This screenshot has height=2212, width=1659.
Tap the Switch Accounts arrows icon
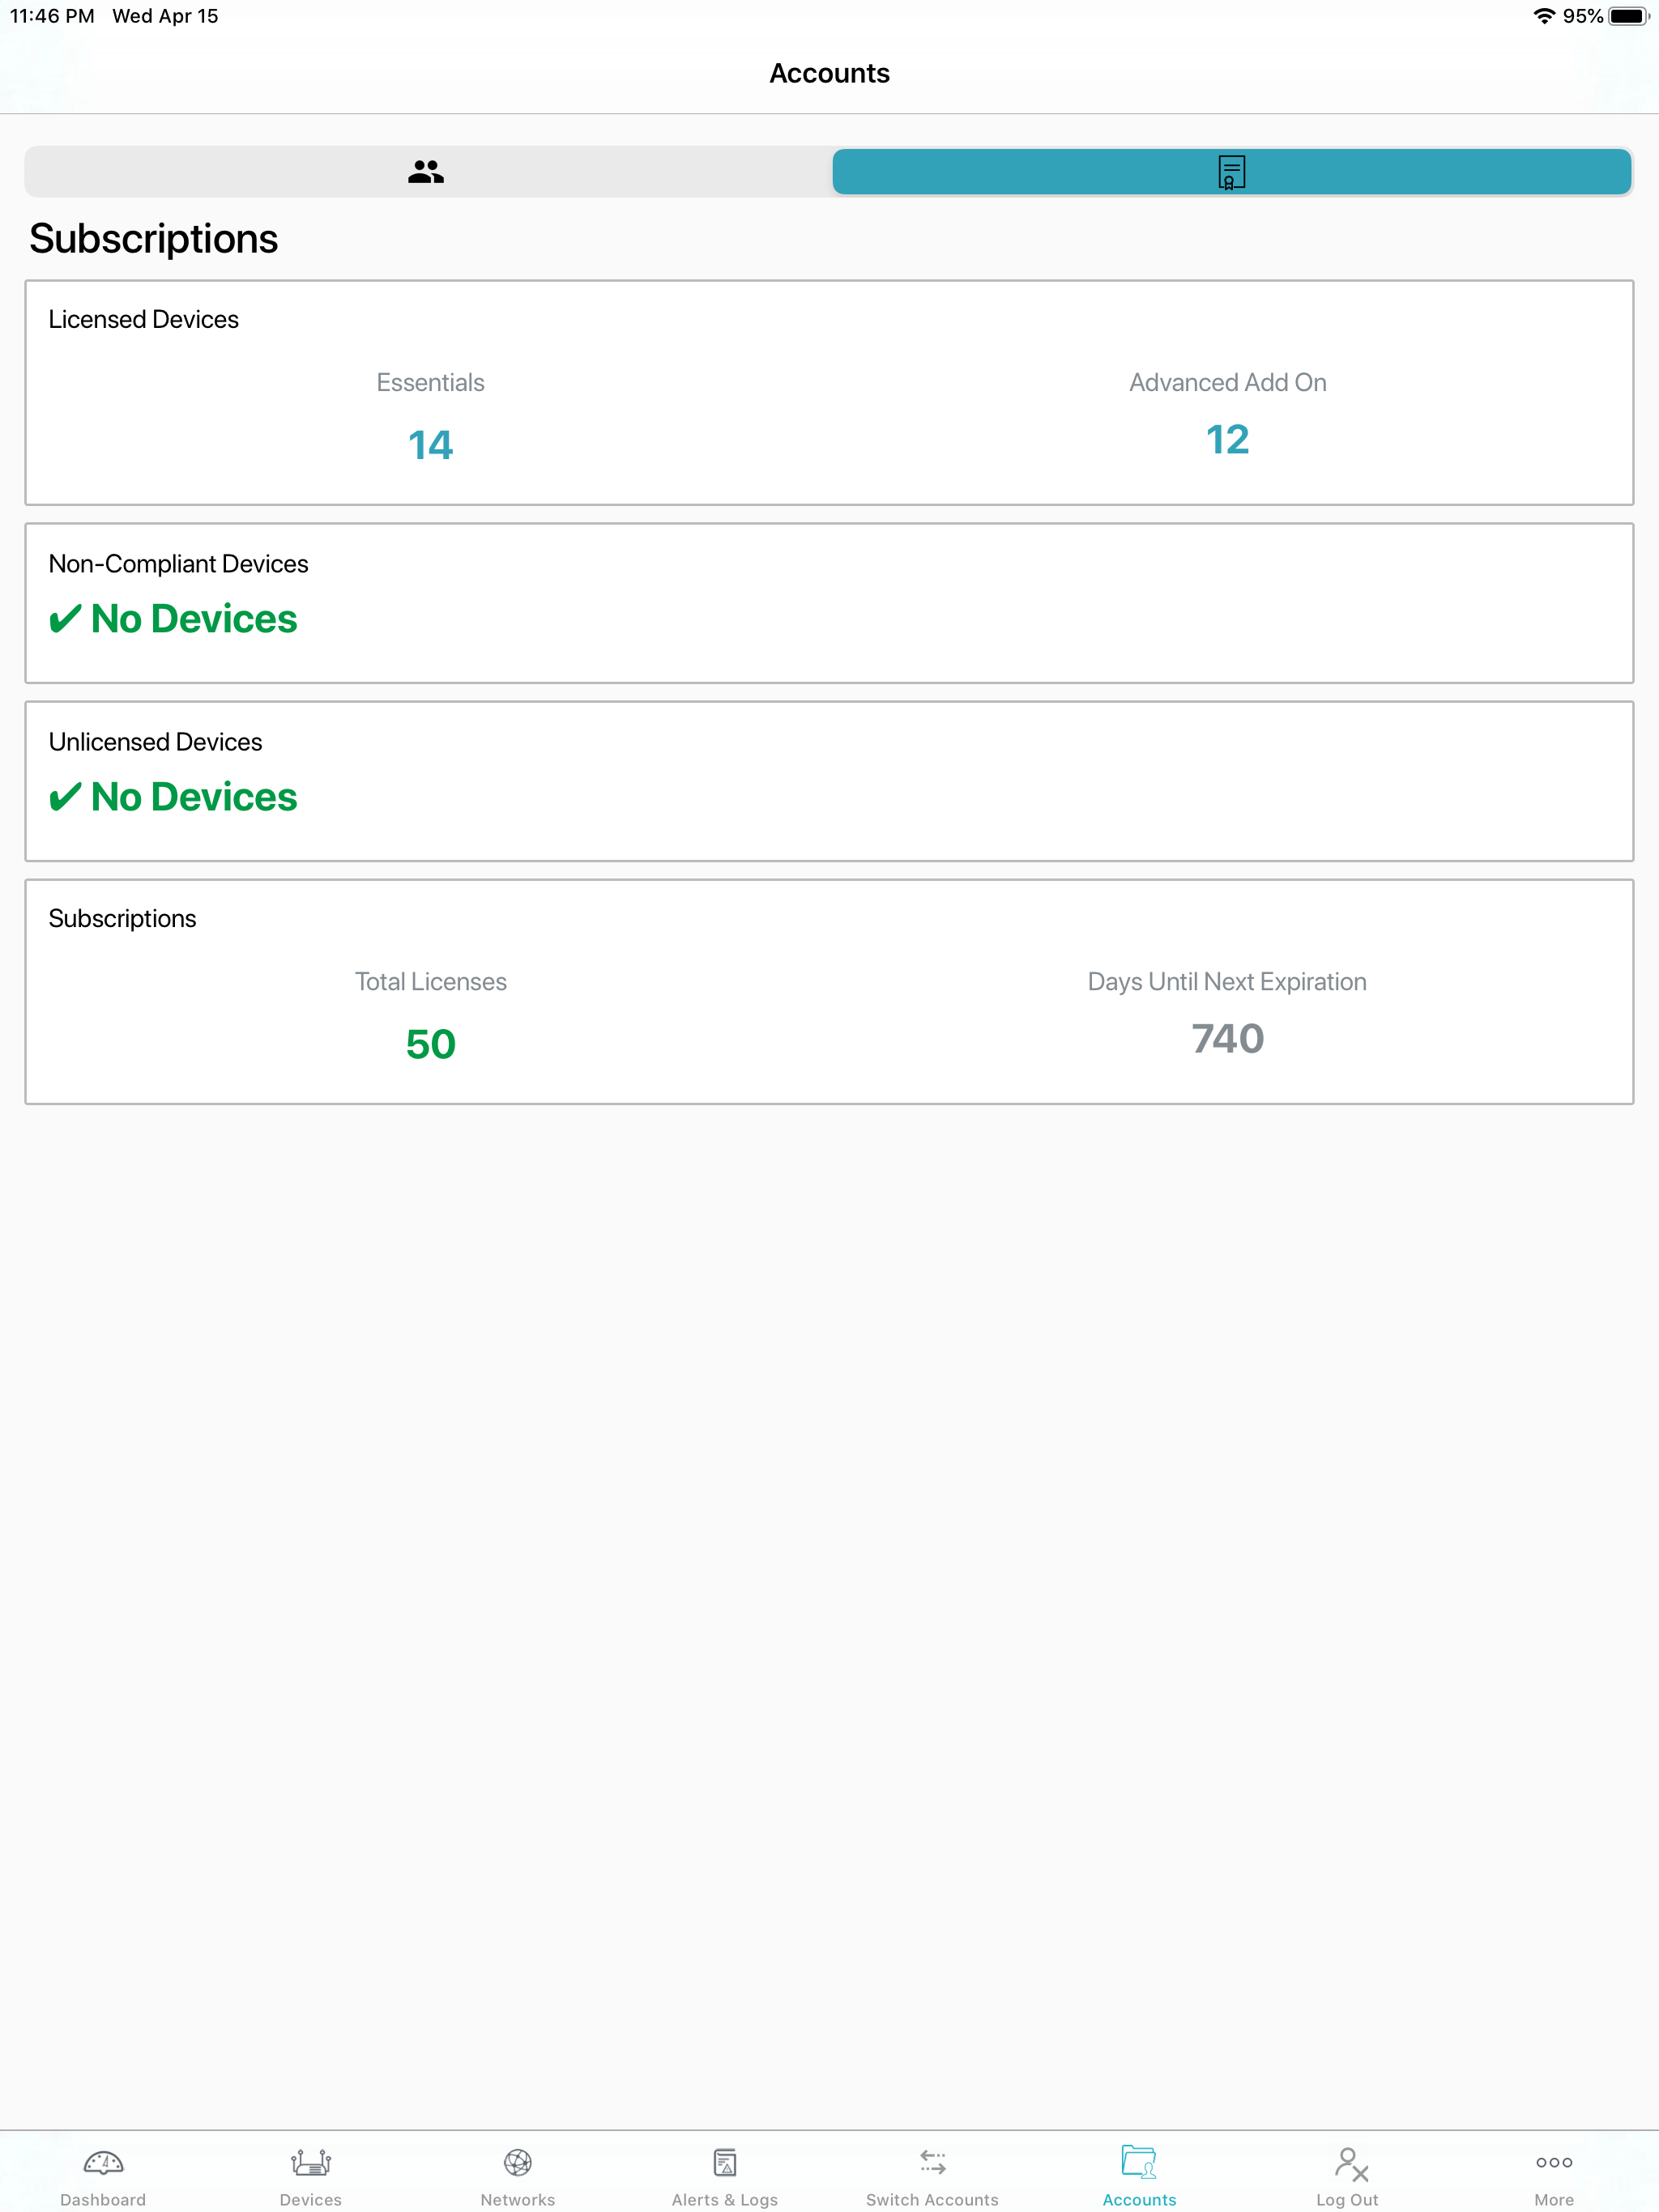pyautogui.click(x=932, y=2163)
